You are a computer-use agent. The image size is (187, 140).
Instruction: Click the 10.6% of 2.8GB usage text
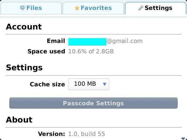(x=91, y=52)
